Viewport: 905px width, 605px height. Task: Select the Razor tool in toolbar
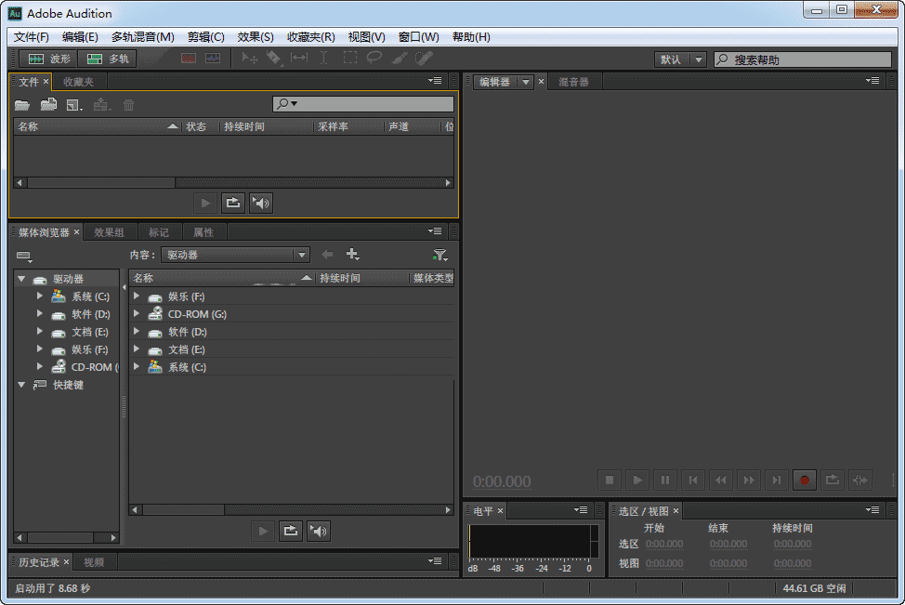point(273,58)
